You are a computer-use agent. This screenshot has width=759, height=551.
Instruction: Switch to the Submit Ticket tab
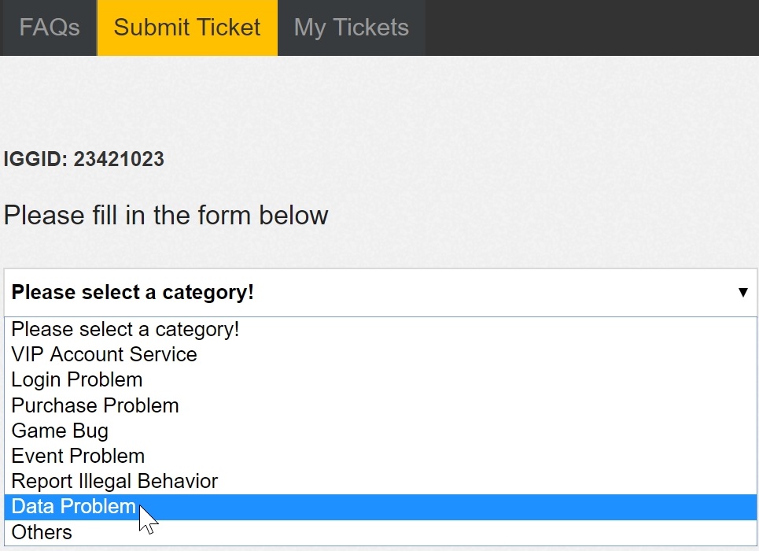click(x=187, y=27)
